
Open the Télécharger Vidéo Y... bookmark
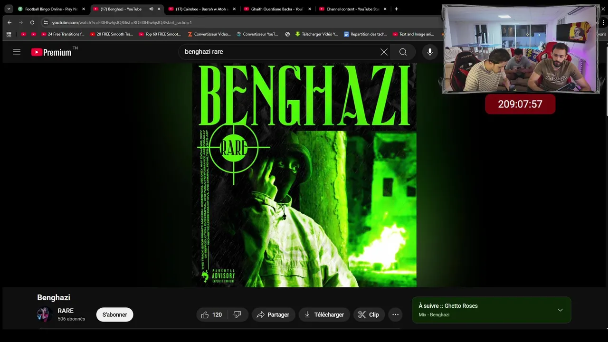click(x=316, y=34)
